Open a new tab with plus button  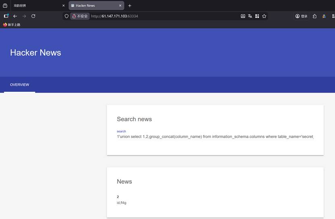[130, 6]
